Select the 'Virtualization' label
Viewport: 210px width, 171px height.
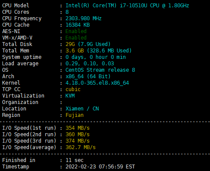point(23,96)
